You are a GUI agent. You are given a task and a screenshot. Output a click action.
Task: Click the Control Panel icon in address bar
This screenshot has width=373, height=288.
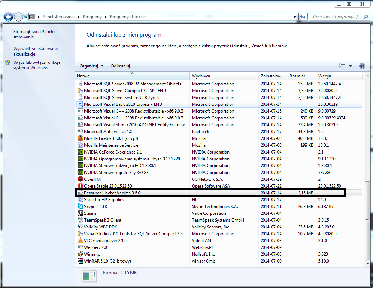click(32, 17)
